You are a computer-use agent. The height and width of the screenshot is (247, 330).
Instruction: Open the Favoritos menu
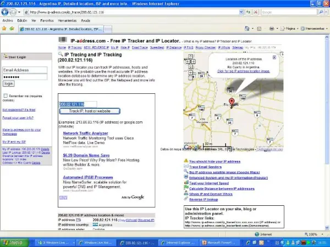click(47, 21)
